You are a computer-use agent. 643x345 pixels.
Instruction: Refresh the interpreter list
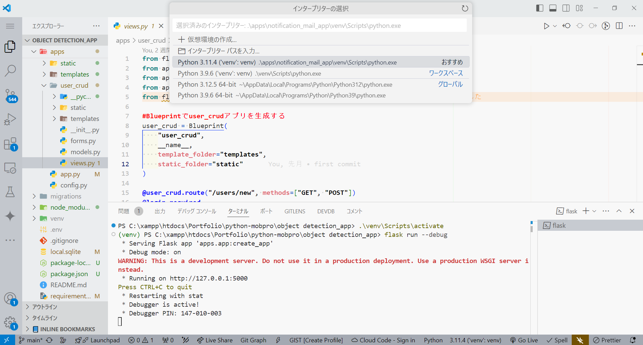coord(465,8)
